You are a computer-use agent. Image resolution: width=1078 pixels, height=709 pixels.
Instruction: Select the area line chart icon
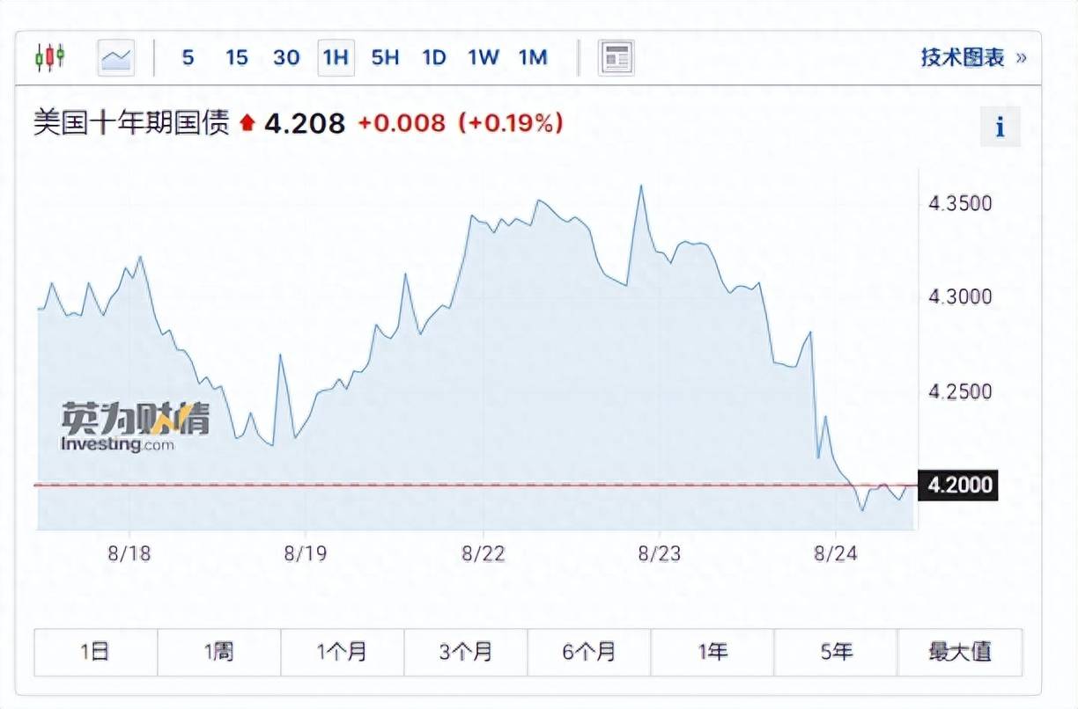tap(116, 58)
